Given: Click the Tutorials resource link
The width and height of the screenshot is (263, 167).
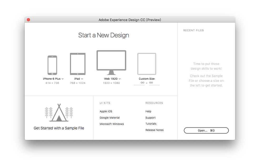Looking at the screenshot, I should point(151,124).
